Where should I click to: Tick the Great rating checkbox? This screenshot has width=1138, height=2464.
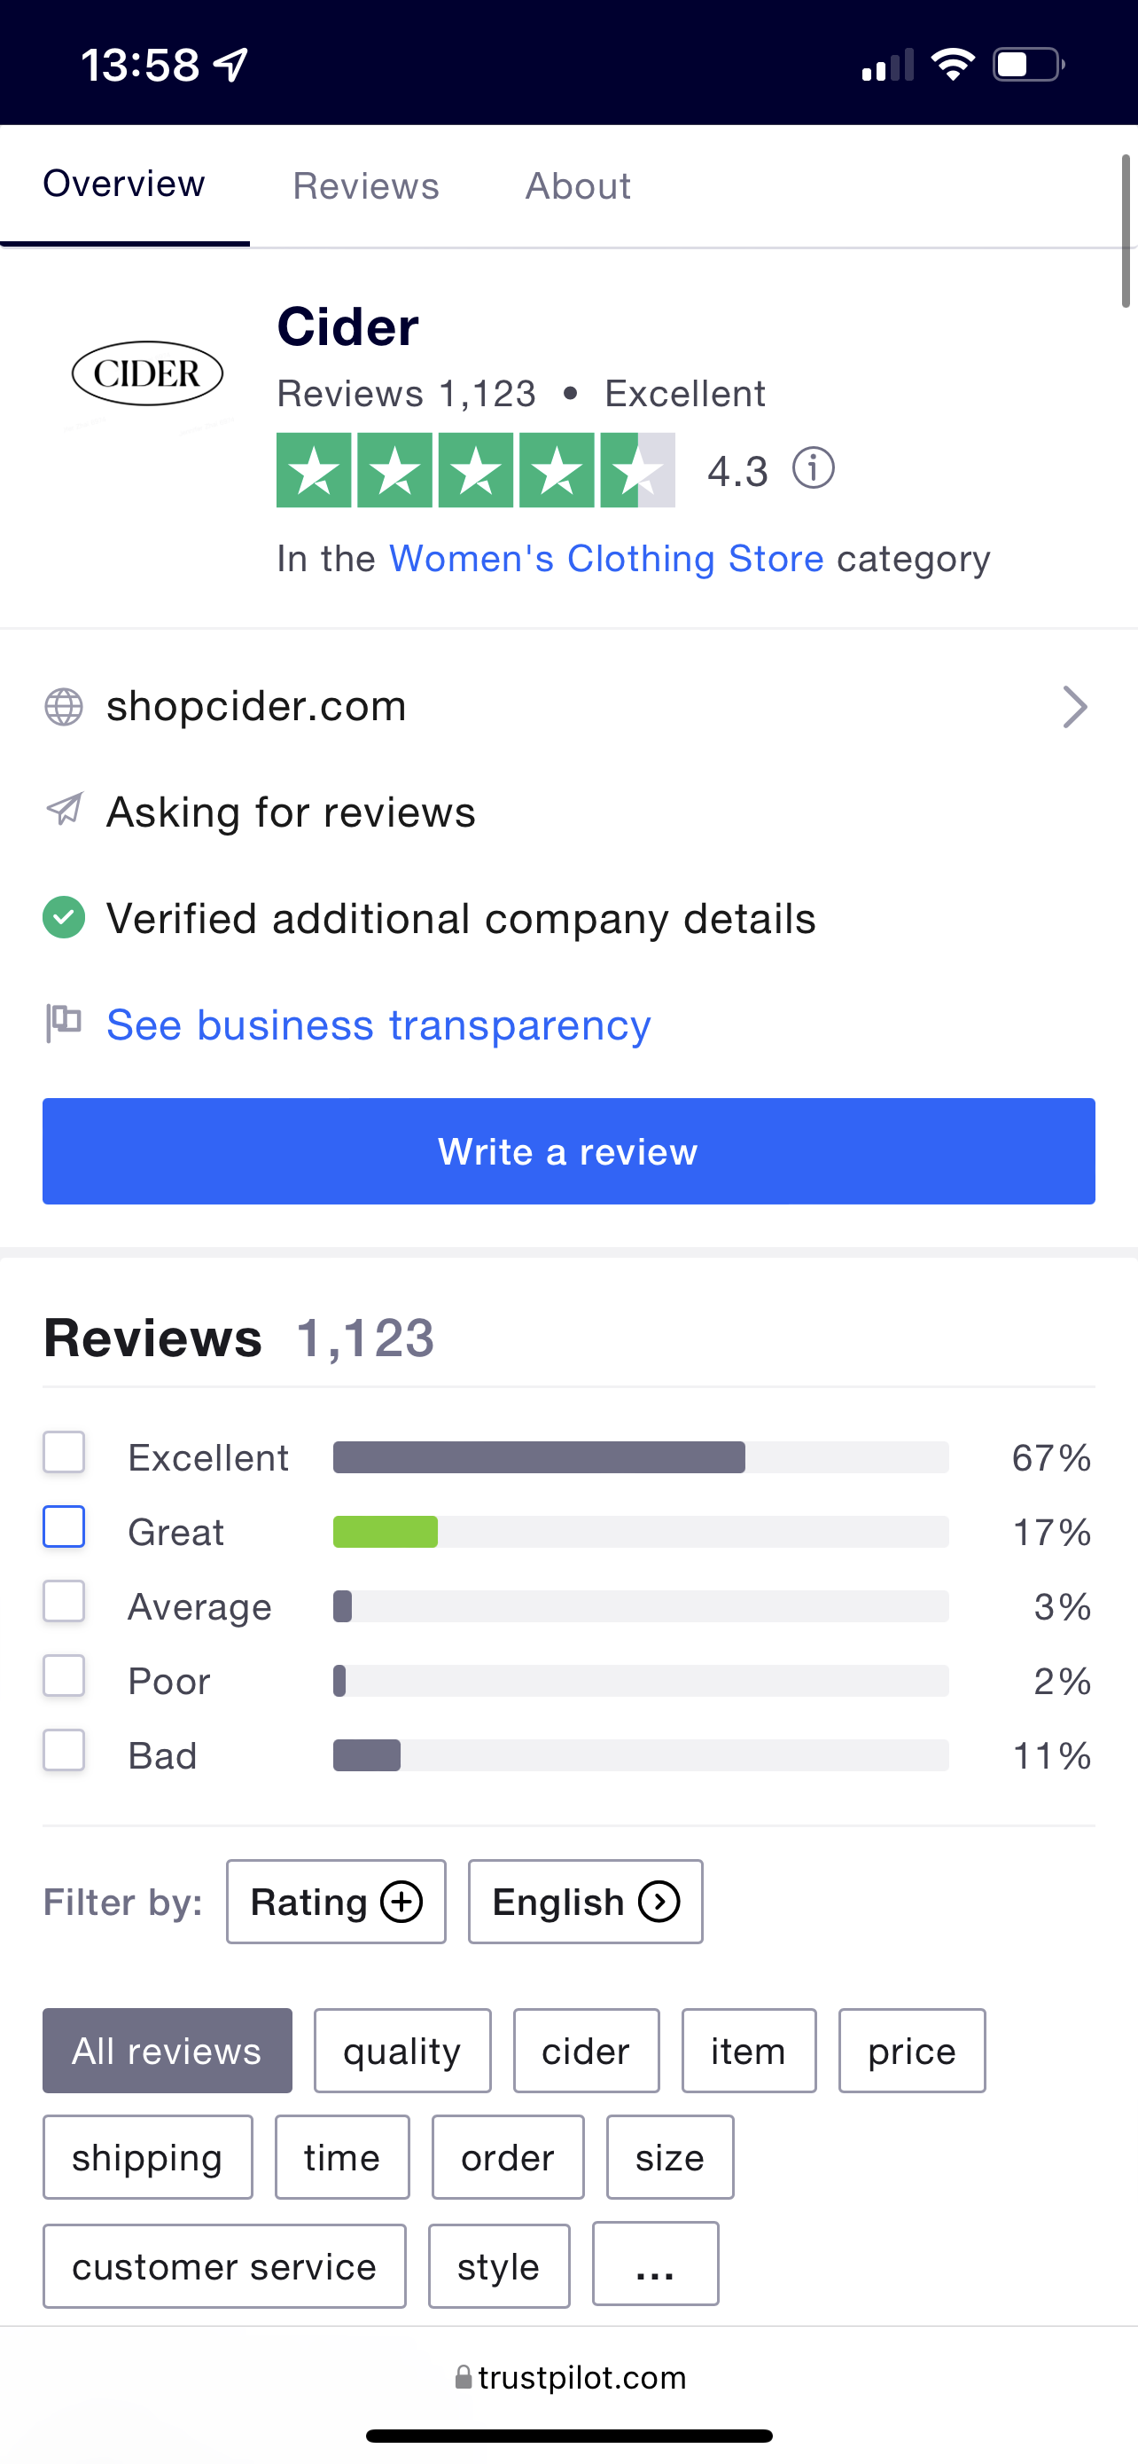click(x=64, y=1526)
